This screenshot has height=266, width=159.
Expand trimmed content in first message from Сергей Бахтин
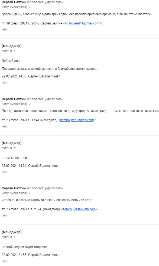(x=5, y=30)
